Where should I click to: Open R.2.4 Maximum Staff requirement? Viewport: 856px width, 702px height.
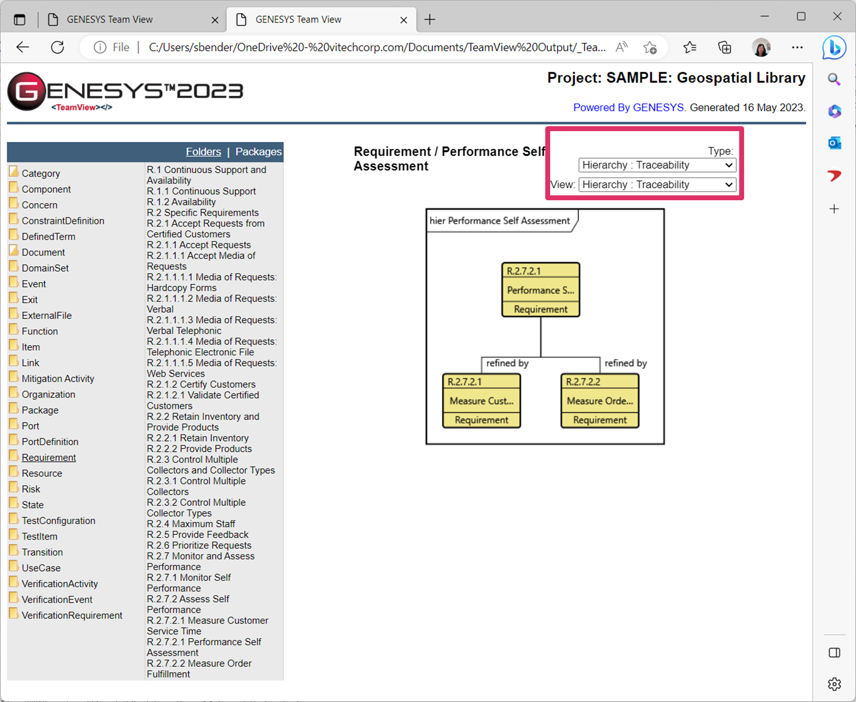(191, 524)
